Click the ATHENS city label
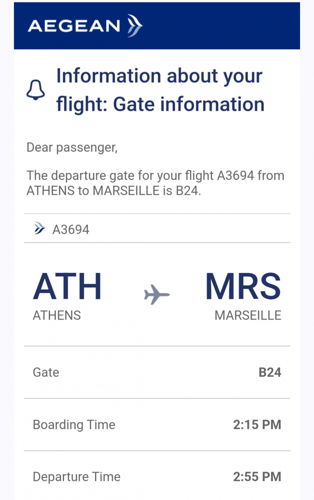Viewport: 314px width, 500px height. [x=57, y=316]
